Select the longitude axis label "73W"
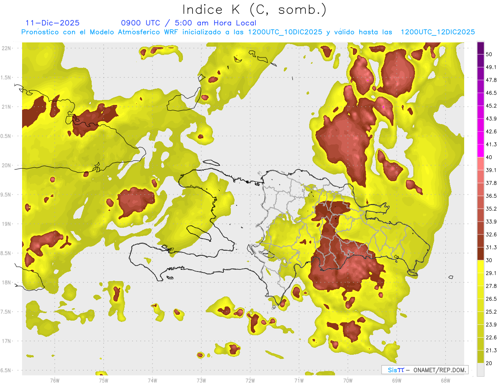Screen dimensions: 500x386 click(201, 380)
